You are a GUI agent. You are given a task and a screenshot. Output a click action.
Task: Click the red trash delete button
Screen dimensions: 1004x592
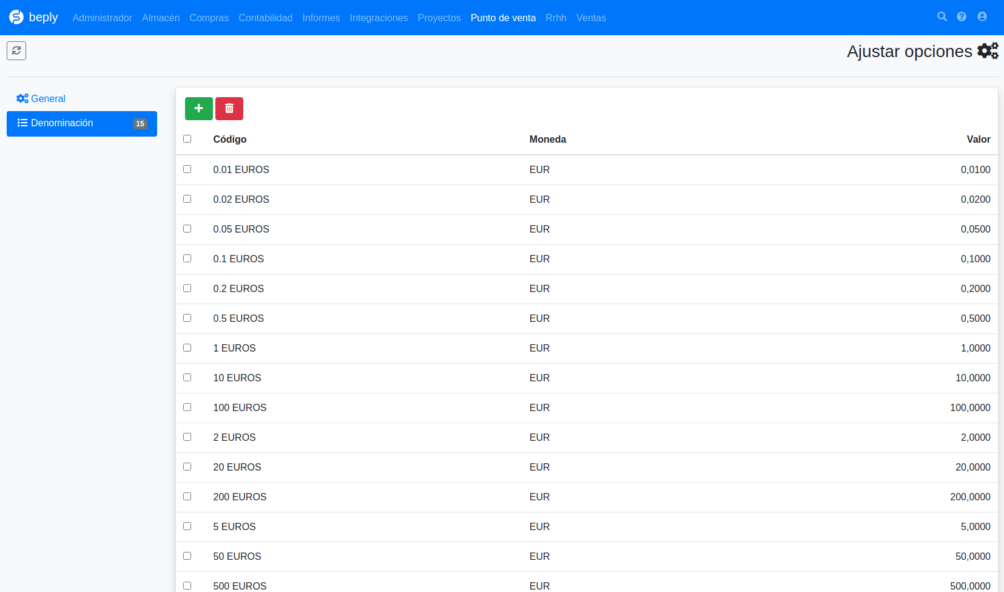click(x=229, y=109)
